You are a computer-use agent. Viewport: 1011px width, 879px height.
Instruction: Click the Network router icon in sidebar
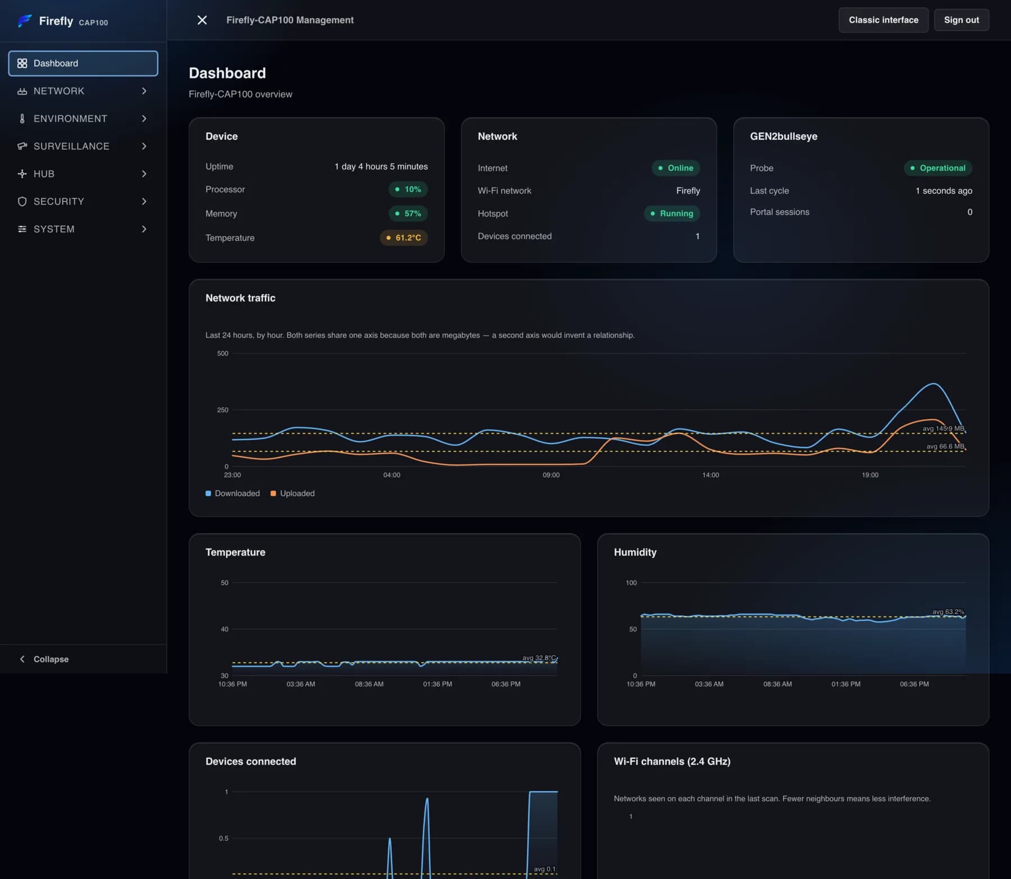pos(22,91)
